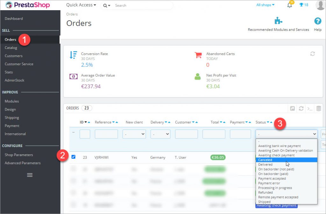Expand the Quick Access menu

tap(81, 5)
